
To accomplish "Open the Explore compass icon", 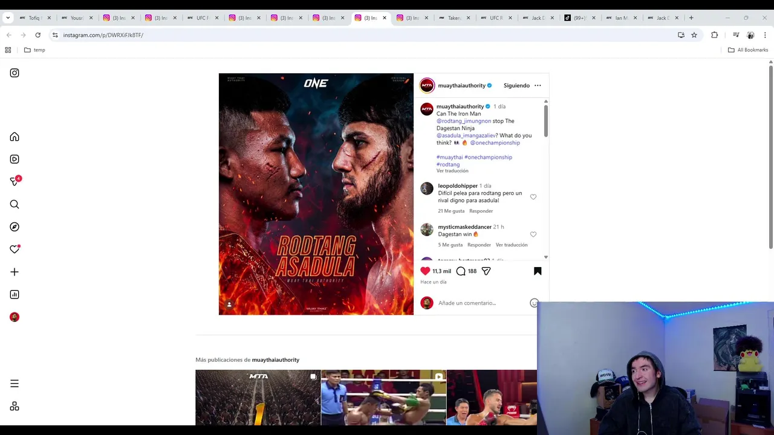I will [x=15, y=227].
